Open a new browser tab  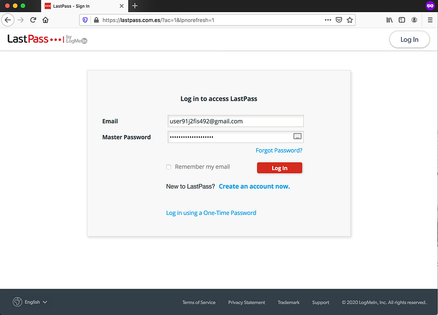click(x=135, y=7)
